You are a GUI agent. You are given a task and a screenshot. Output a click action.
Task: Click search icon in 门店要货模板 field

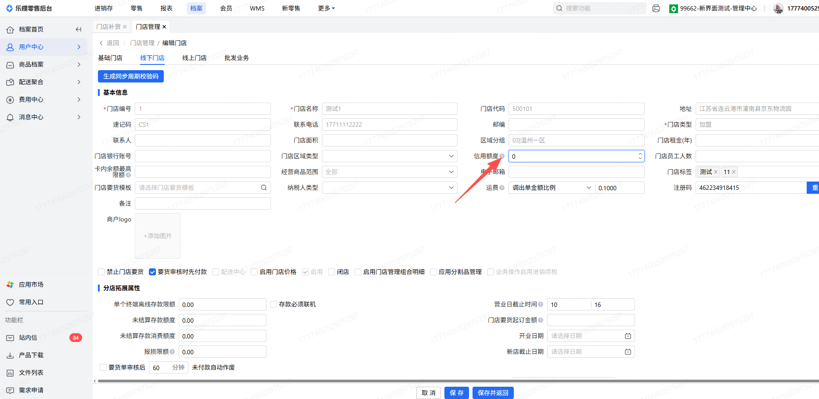pos(264,188)
